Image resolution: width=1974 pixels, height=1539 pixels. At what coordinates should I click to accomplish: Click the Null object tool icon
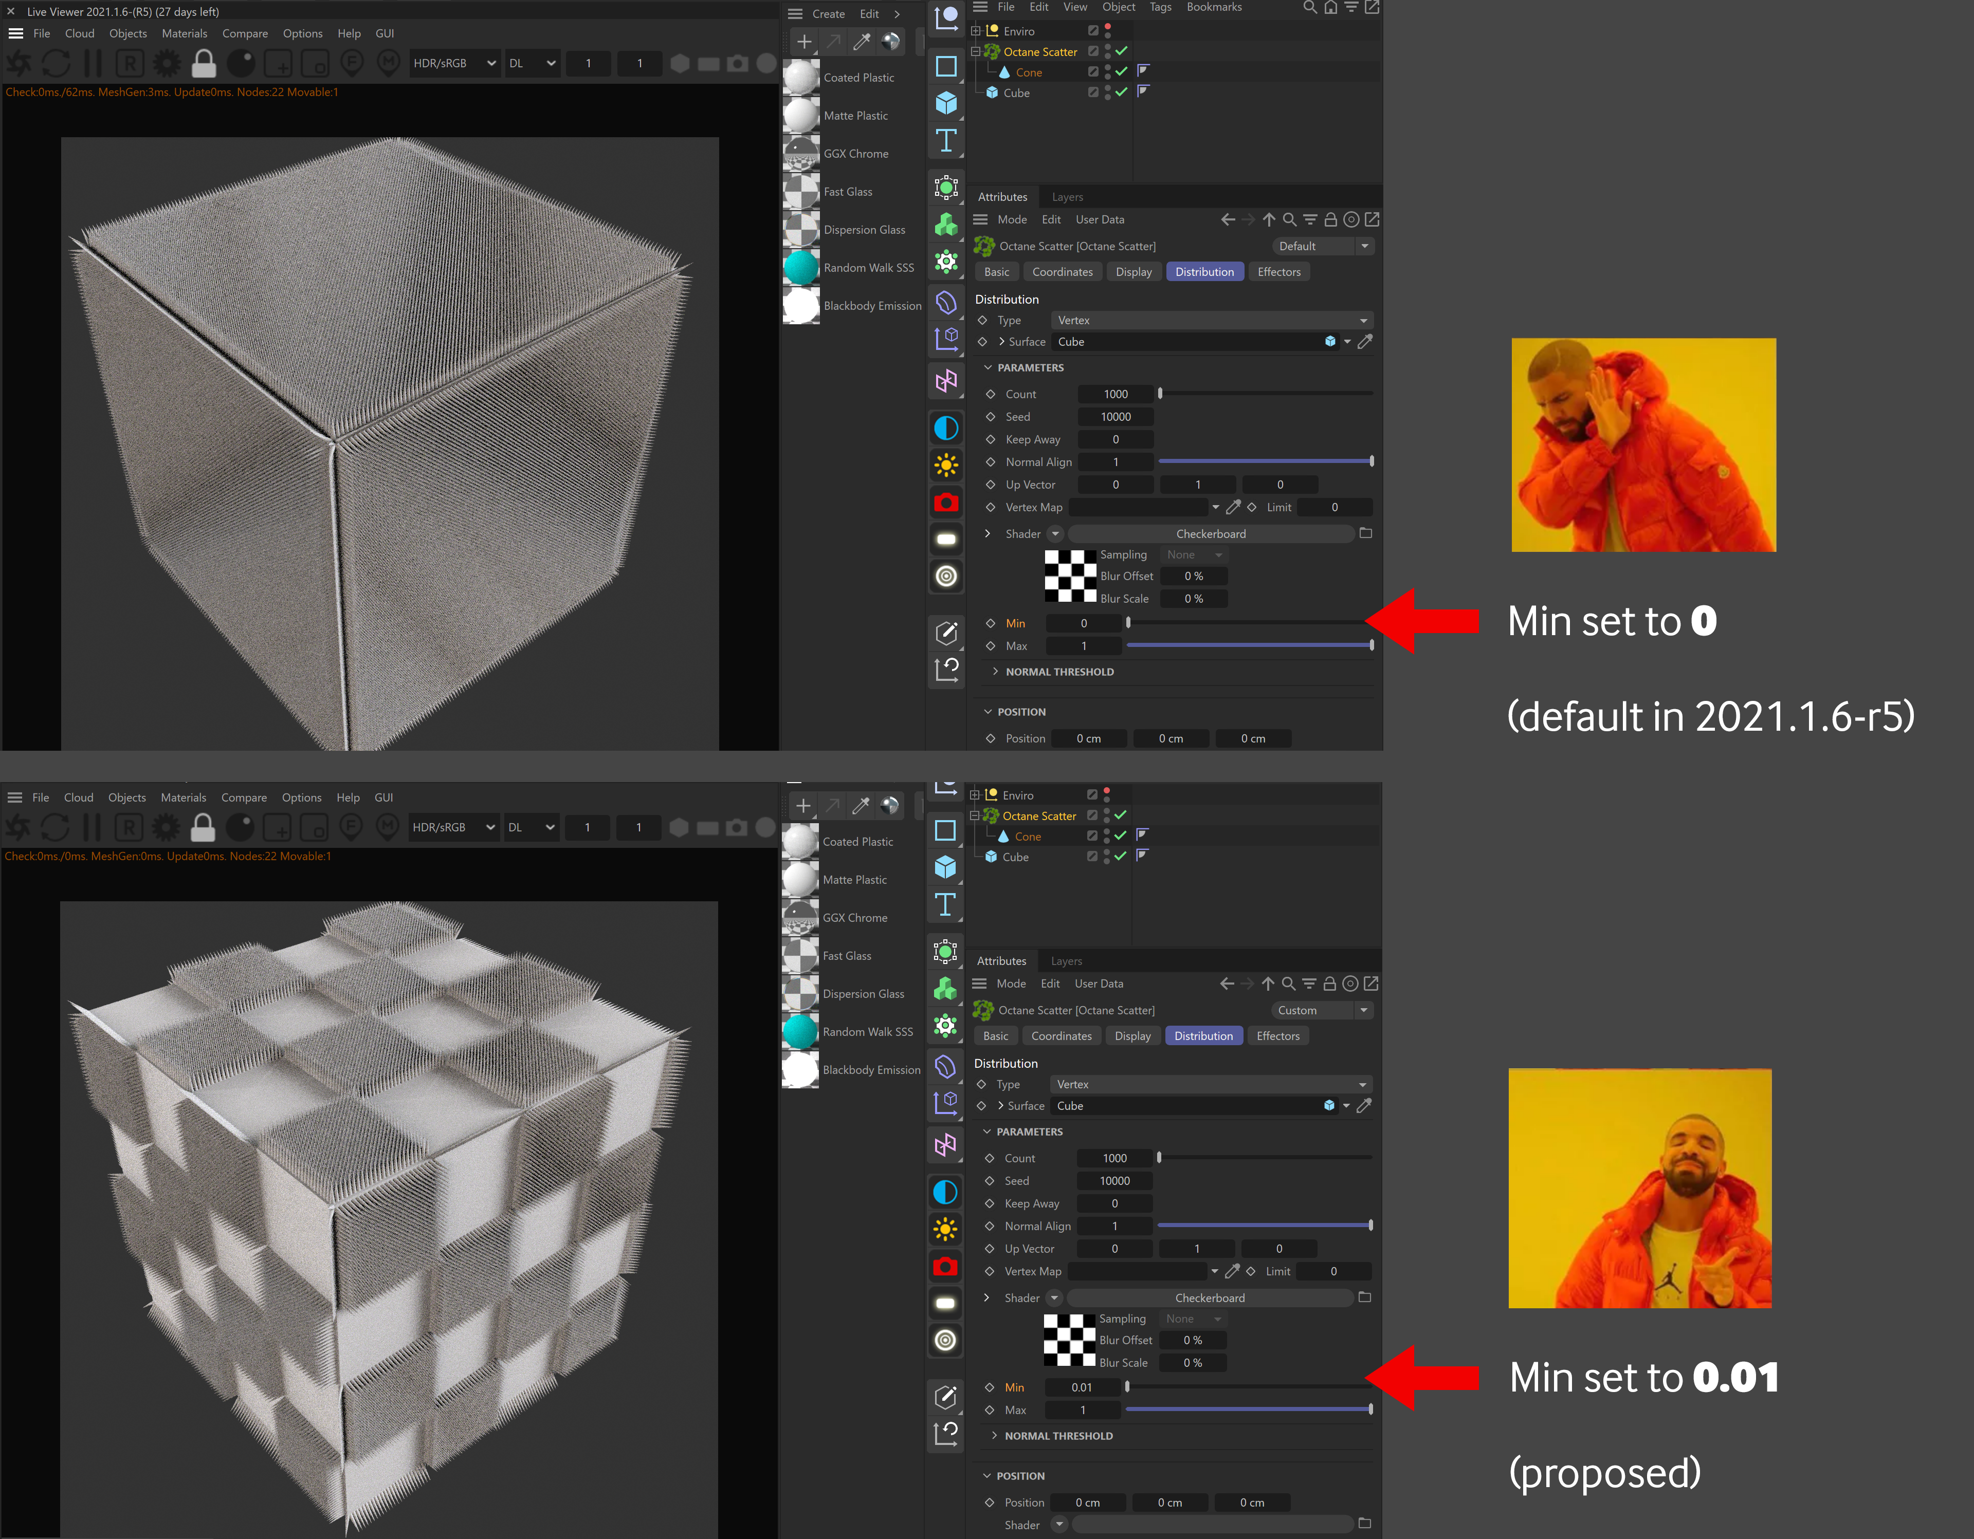tap(946, 18)
